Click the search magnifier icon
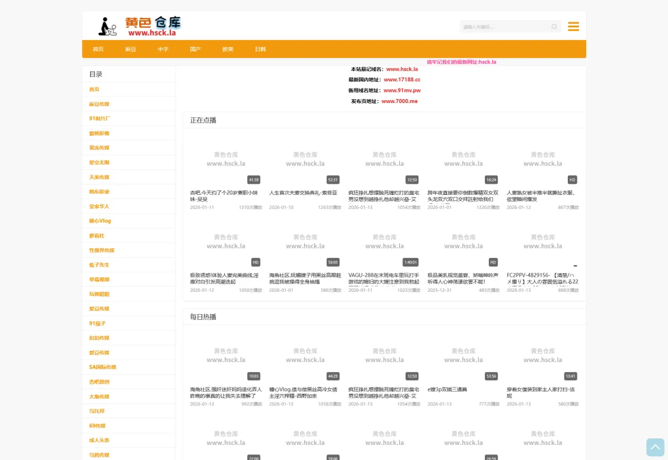668x460 pixels. pos(554,27)
